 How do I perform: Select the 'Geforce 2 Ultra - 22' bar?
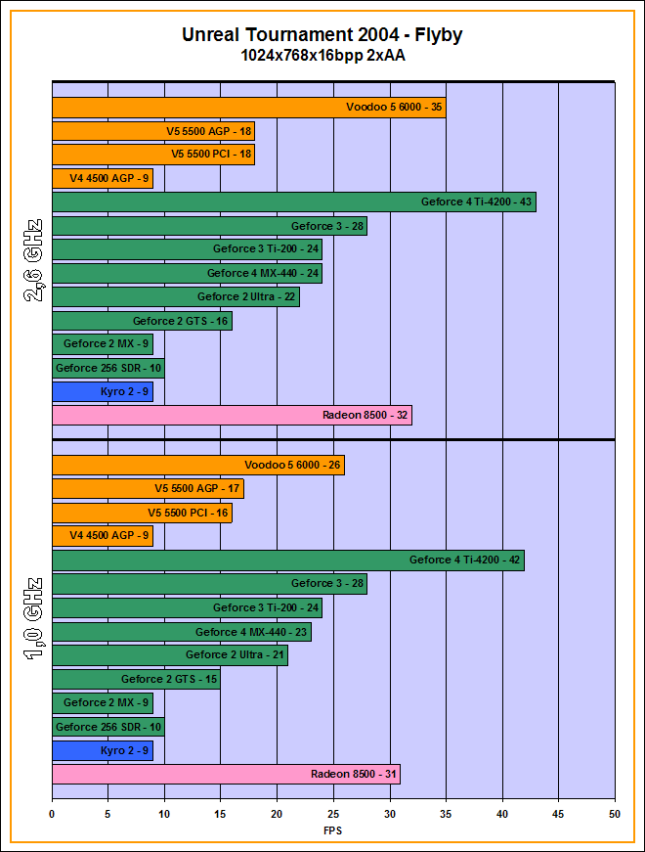click(175, 297)
